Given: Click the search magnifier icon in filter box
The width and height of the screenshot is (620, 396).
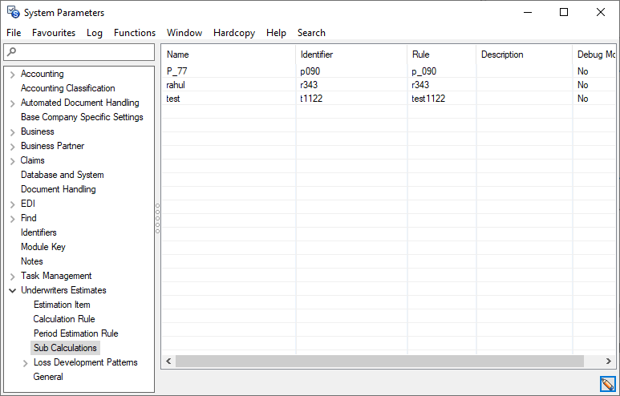Looking at the screenshot, I should (10, 52).
